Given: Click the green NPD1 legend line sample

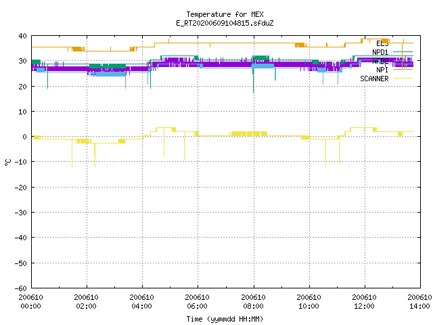Looking at the screenshot, I should [403, 51].
